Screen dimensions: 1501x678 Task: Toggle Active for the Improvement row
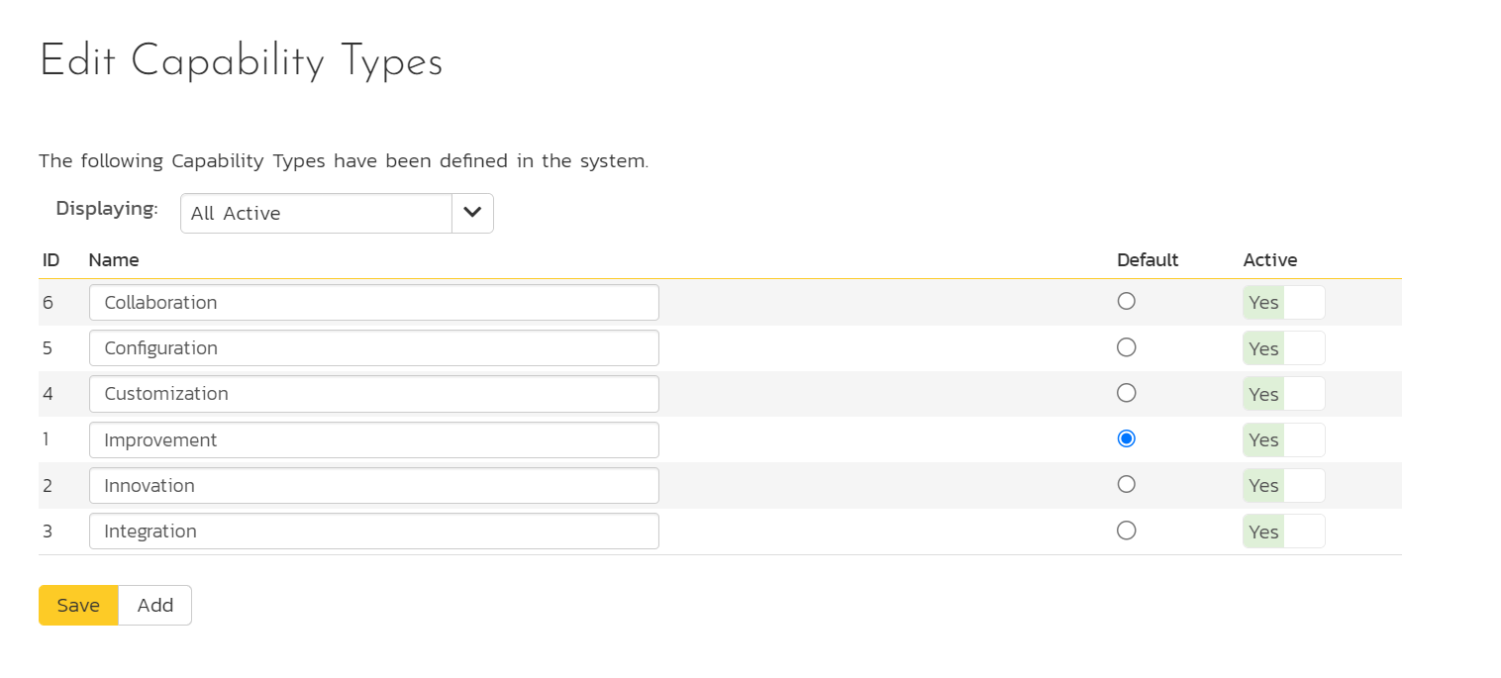coord(1283,439)
